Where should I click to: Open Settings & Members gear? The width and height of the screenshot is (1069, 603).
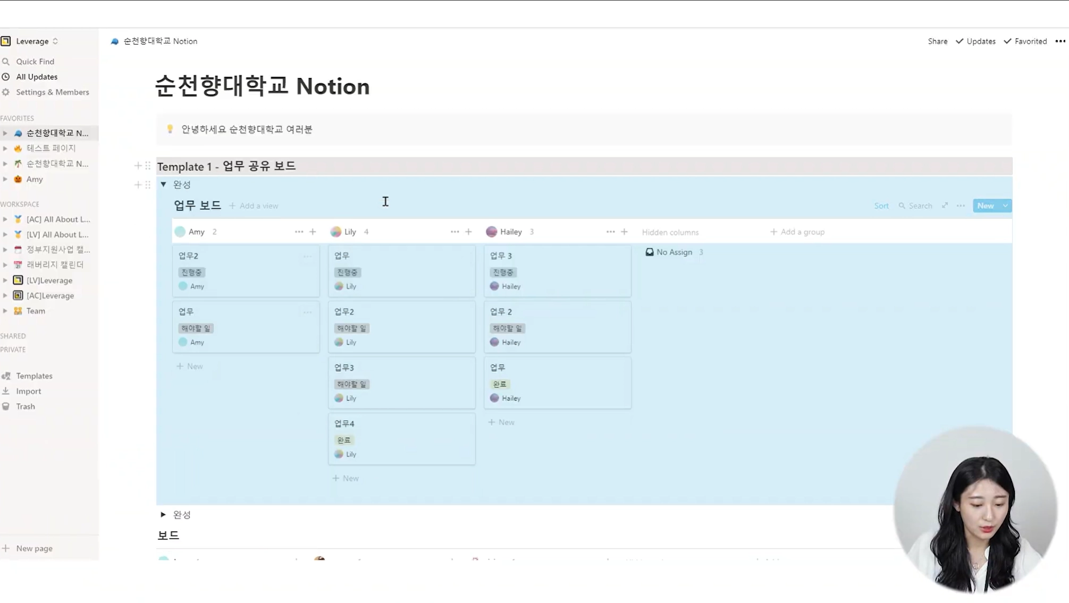coord(6,92)
